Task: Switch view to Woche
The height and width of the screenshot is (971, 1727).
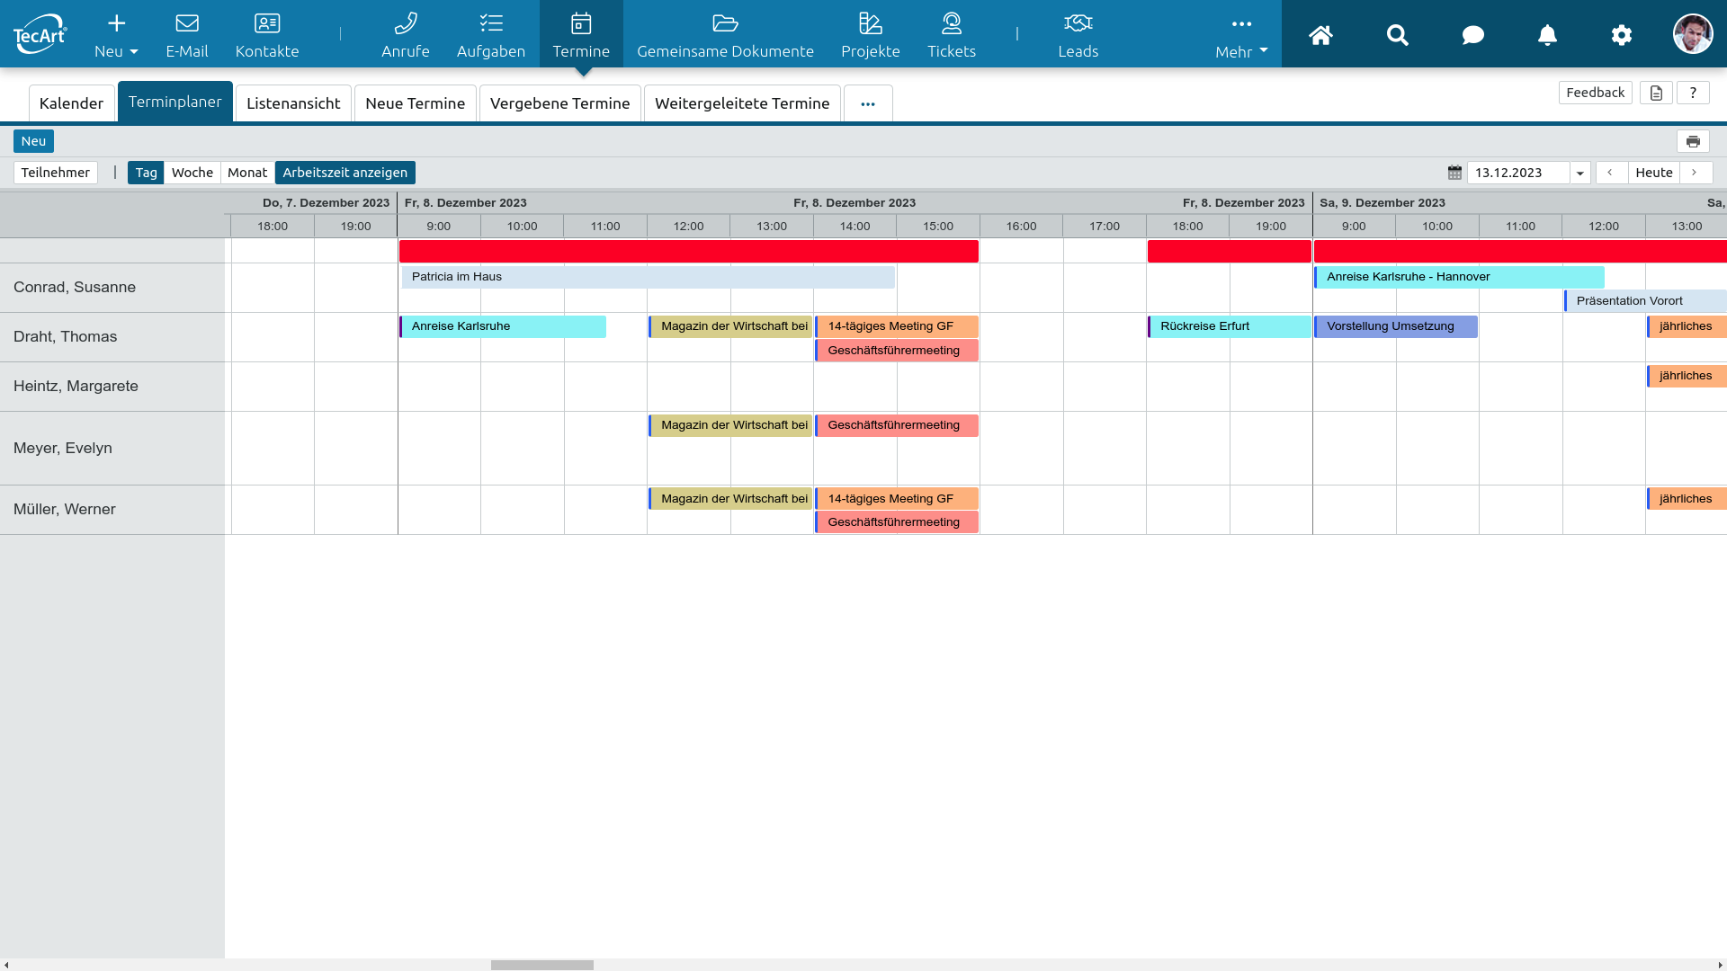Action: point(192,173)
